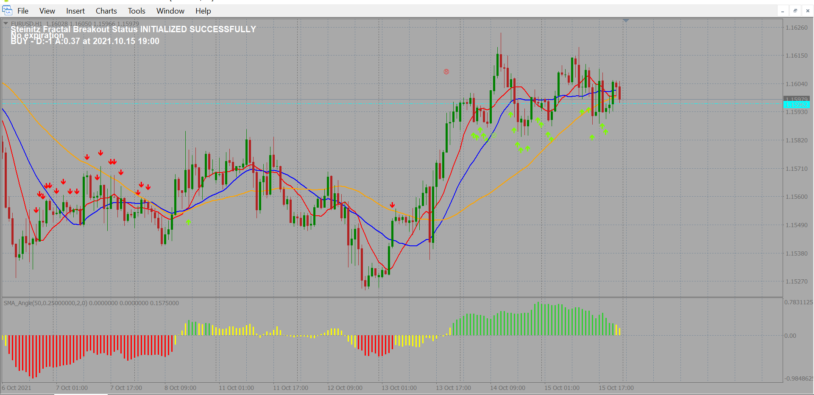Expand the One Click Trading triangle by EURUSD,H1
Image resolution: width=814 pixels, height=395 pixels.
(6, 23)
